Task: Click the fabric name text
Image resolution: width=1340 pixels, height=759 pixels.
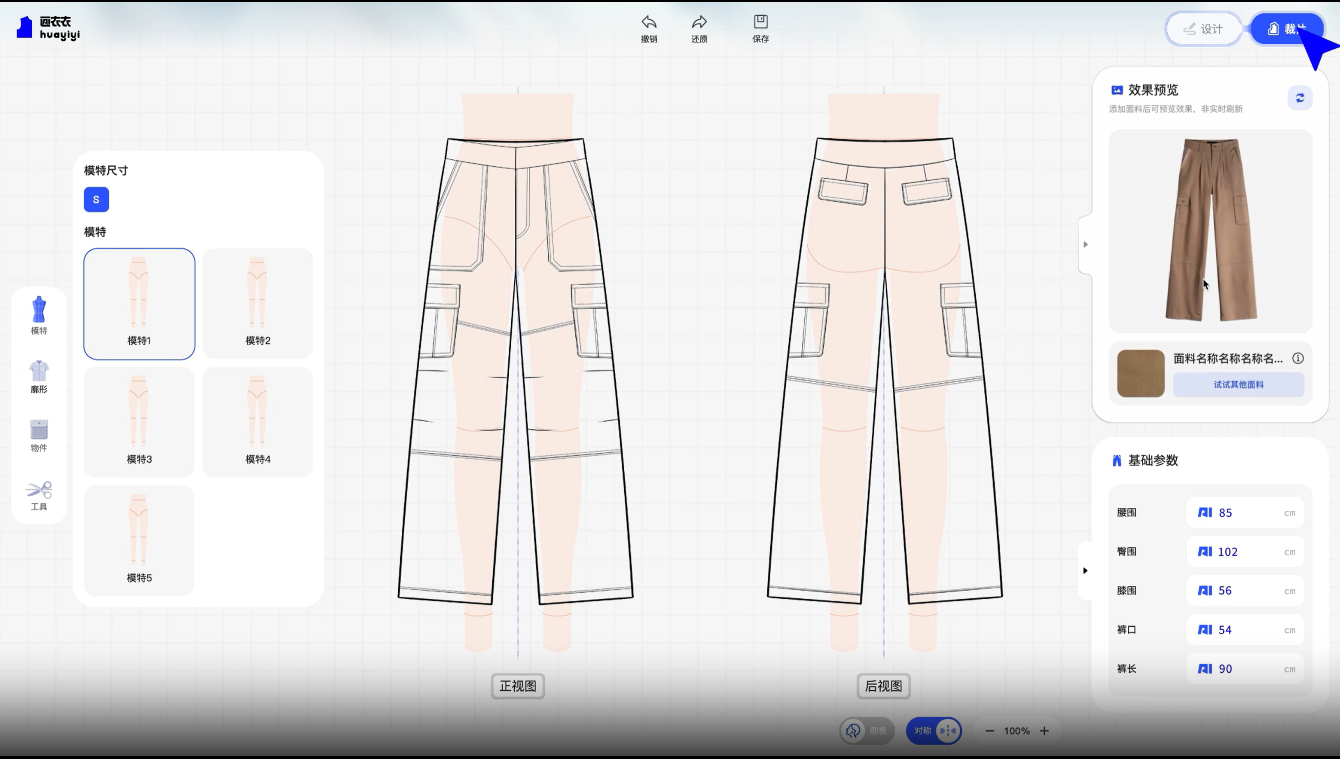Action: click(x=1228, y=358)
